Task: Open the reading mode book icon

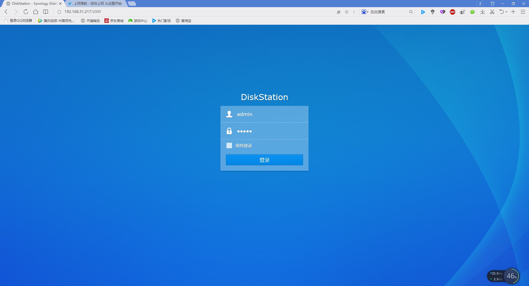Action: [46, 12]
